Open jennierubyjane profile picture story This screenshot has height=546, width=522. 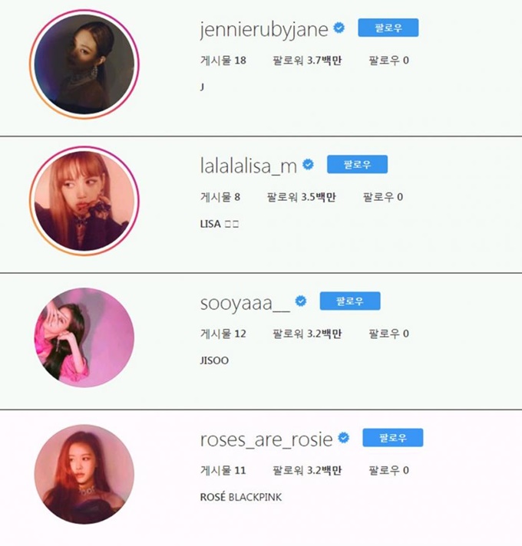(84, 64)
